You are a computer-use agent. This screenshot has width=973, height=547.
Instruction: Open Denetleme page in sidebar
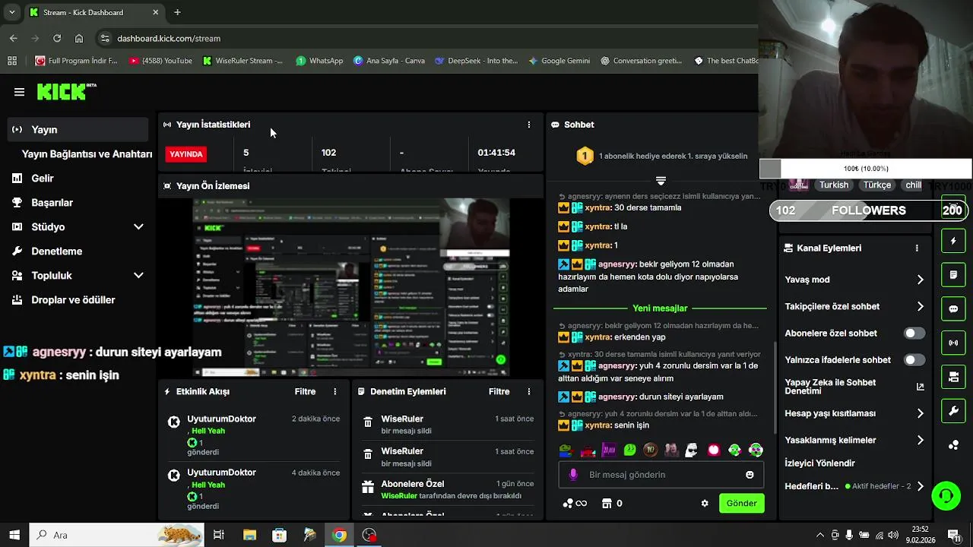(x=56, y=251)
